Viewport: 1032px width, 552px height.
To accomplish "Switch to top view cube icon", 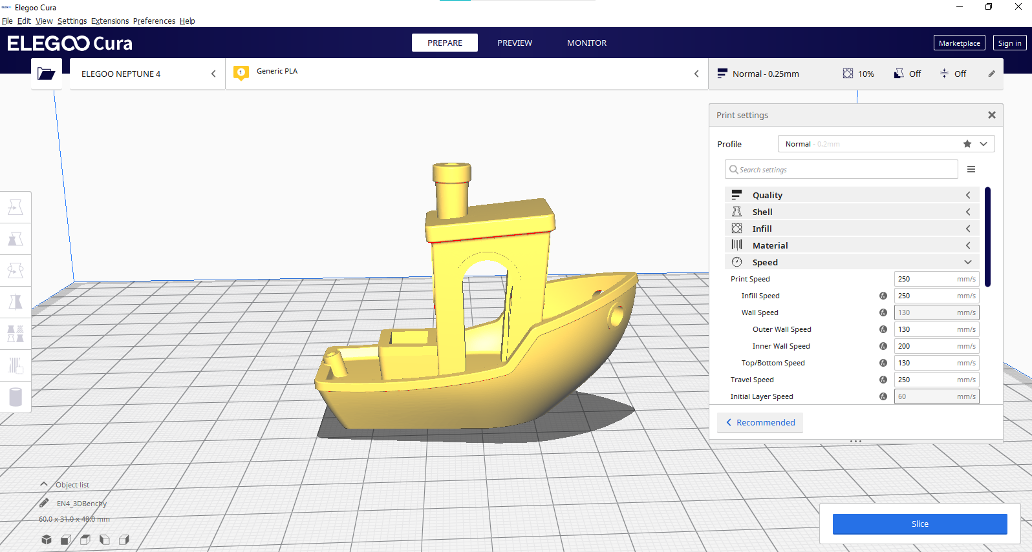I will [x=85, y=540].
